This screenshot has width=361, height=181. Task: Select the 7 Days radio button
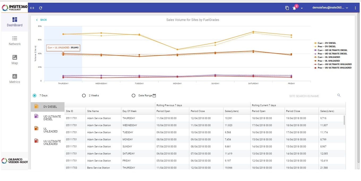[35, 96]
